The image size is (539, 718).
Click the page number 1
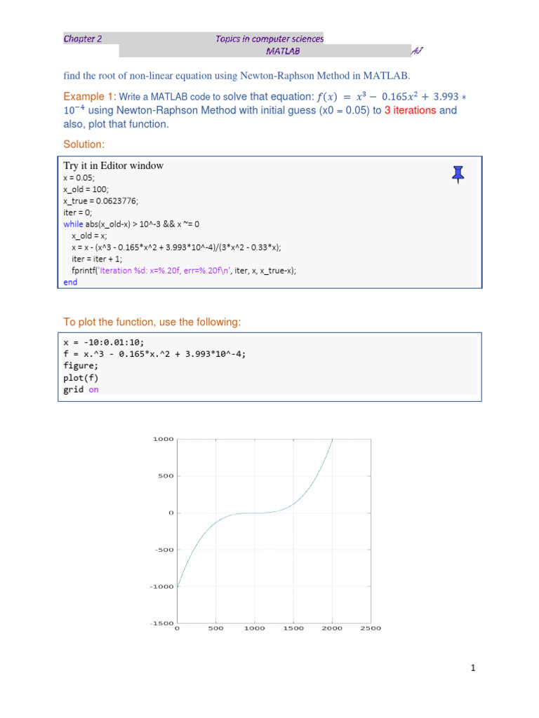[x=473, y=668]
